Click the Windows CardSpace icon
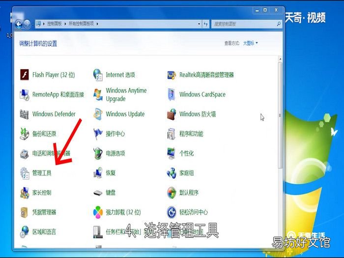The image size is (344, 258). [171, 94]
